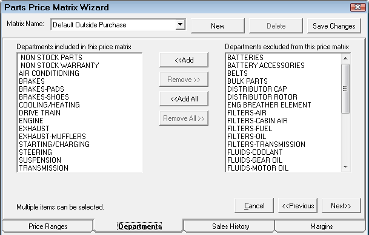
Task: Click the Save Changes button
Action: [334, 26]
